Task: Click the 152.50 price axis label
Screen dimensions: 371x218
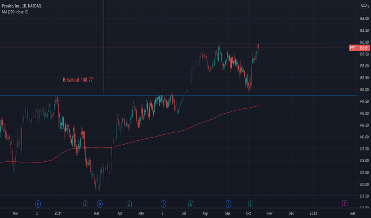Action: click(x=364, y=78)
